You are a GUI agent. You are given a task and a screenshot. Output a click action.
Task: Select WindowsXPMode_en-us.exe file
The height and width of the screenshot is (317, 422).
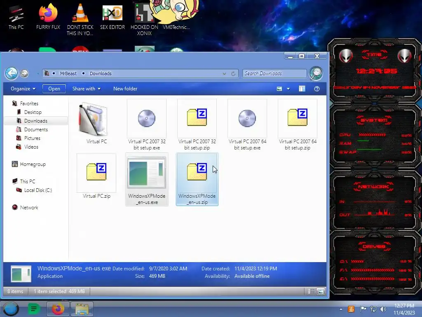point(147,179)
